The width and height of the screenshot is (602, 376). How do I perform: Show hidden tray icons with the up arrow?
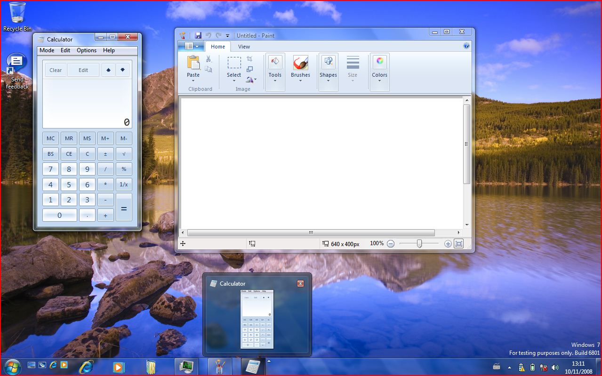point(509,367)
